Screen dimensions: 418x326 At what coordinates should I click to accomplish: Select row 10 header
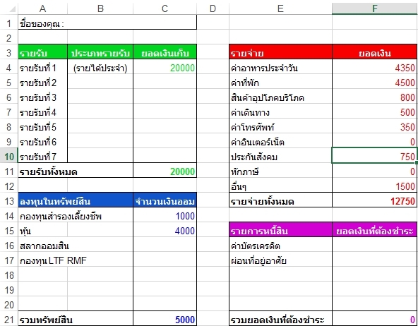(x=9, y=157)
